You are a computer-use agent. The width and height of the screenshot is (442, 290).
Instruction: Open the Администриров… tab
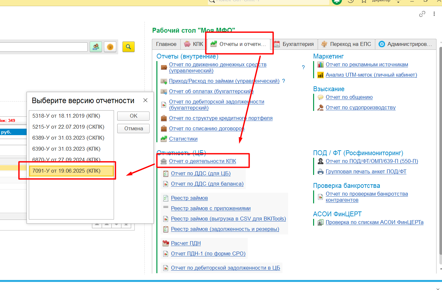click(x=405, y=44)
